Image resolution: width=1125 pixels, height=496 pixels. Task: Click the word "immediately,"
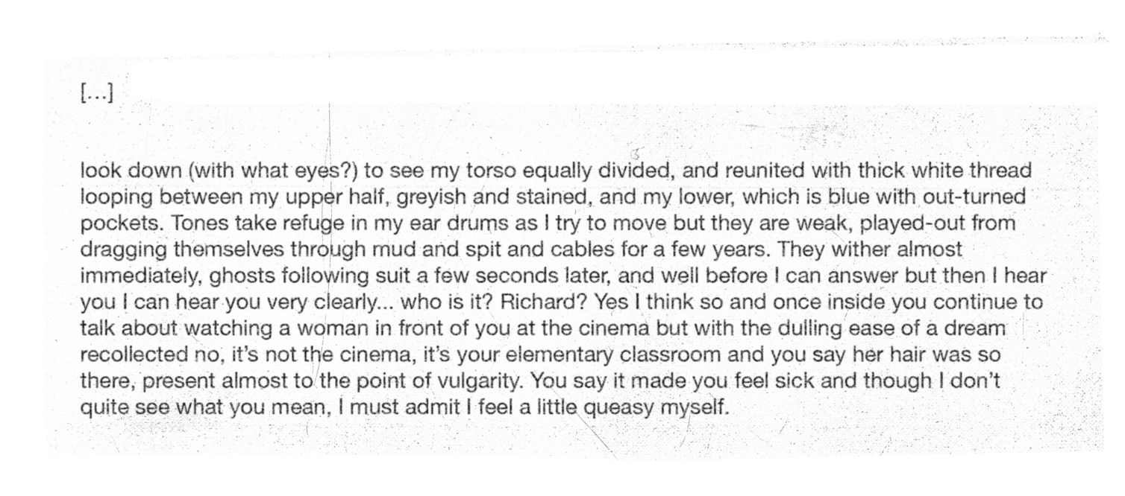tap(140, 277)
